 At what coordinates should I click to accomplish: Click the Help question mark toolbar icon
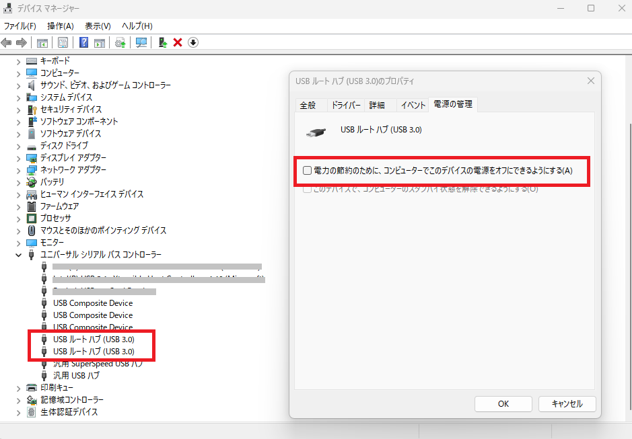tap(84, 42)
